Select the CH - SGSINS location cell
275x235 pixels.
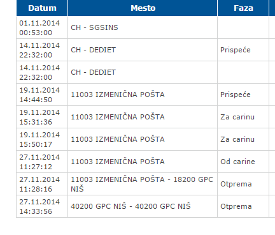[143, 27]
